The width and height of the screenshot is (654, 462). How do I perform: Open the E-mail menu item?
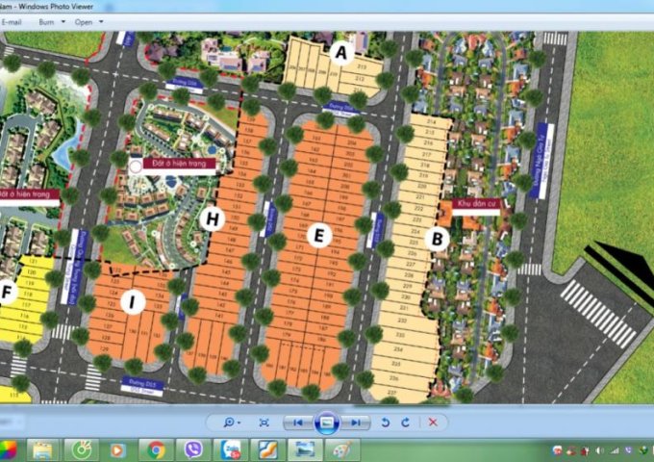pos(12,22)
